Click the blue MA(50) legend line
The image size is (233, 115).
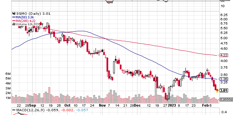(x=14, y=17)
